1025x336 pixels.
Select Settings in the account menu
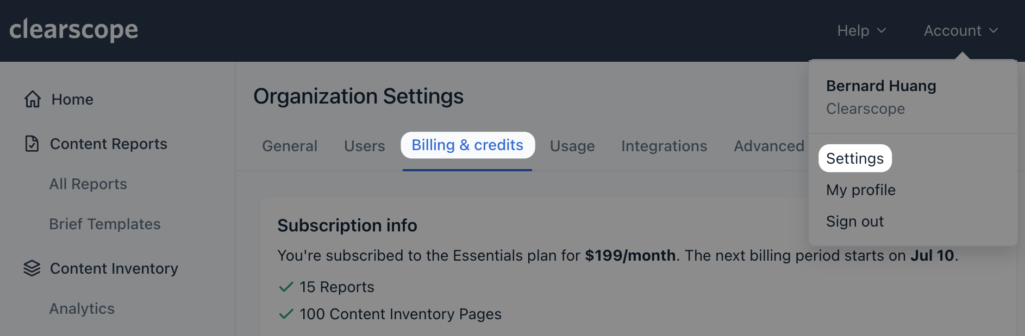(x=854, y=158)
